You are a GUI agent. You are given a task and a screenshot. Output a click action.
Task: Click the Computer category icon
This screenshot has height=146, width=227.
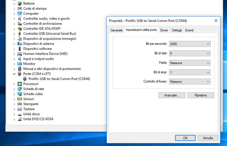tap(20, 14)
